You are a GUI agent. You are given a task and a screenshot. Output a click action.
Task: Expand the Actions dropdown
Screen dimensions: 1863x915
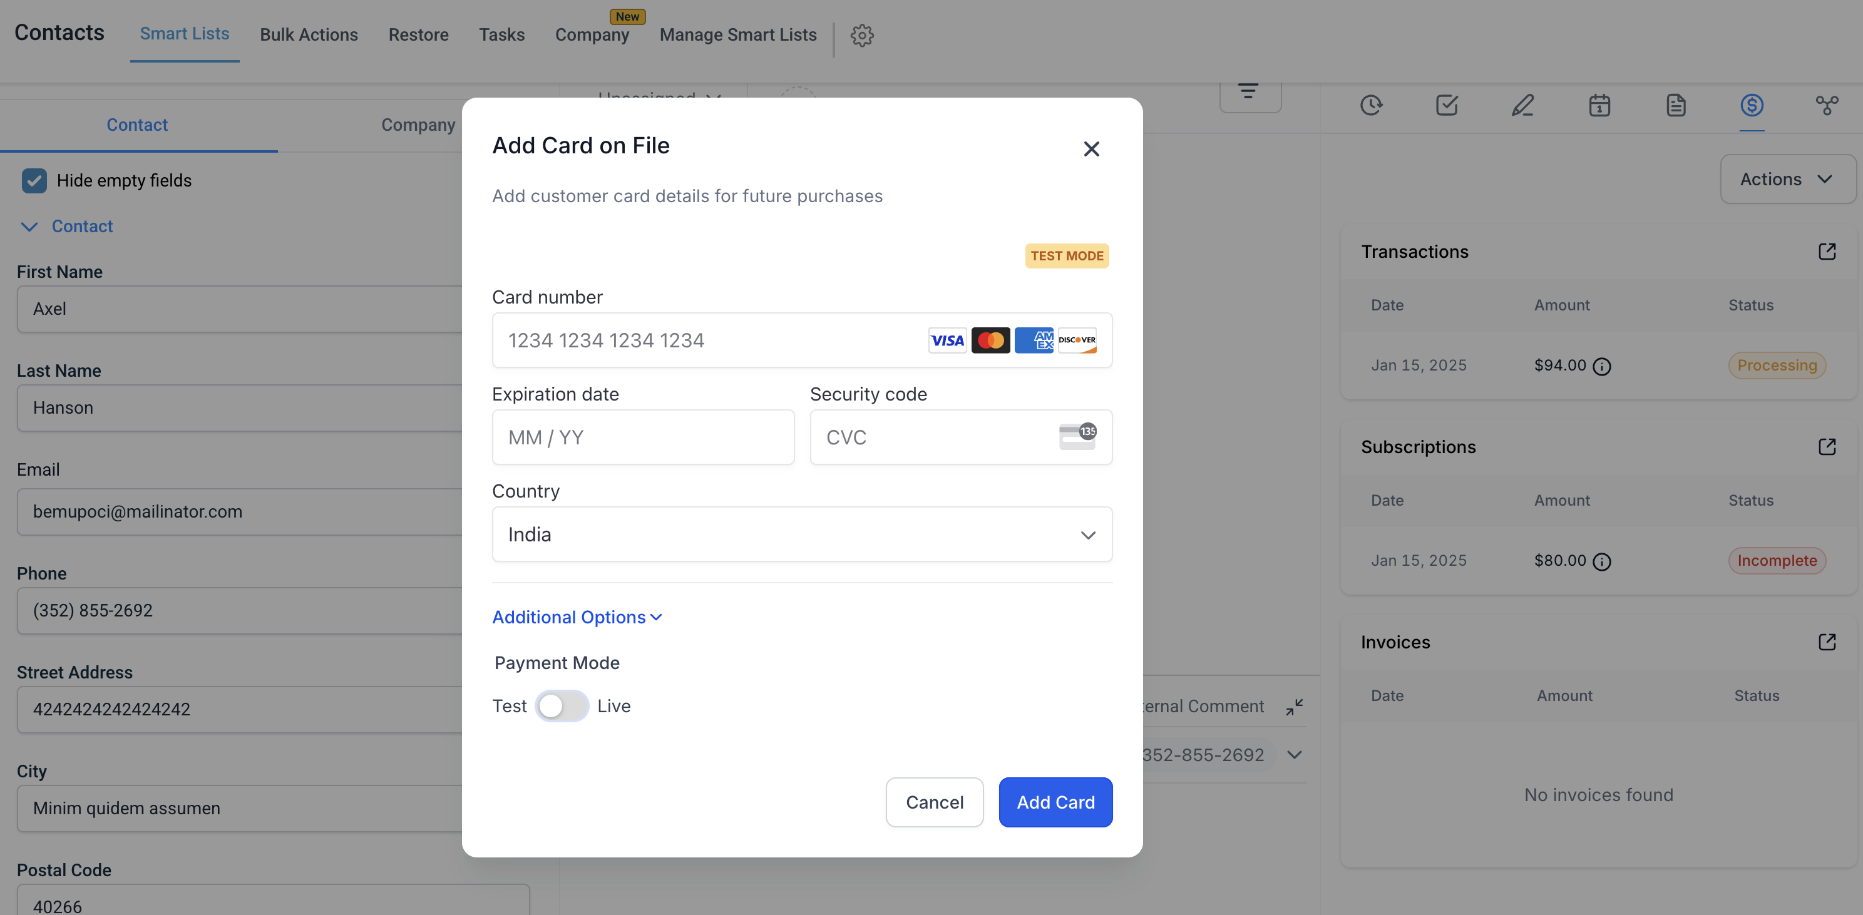tap(1787, 180)
